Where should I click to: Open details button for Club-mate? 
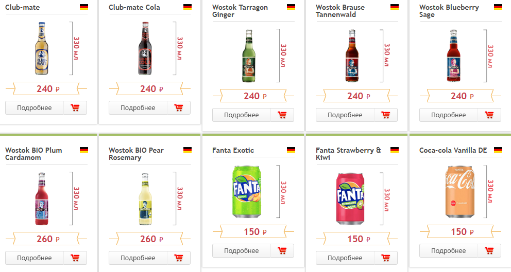(x=35, y=108)
